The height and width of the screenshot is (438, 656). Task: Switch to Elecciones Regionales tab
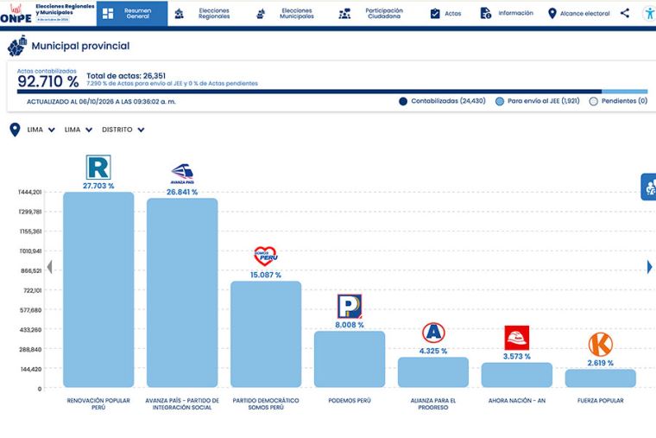click(x=203, y=14)
